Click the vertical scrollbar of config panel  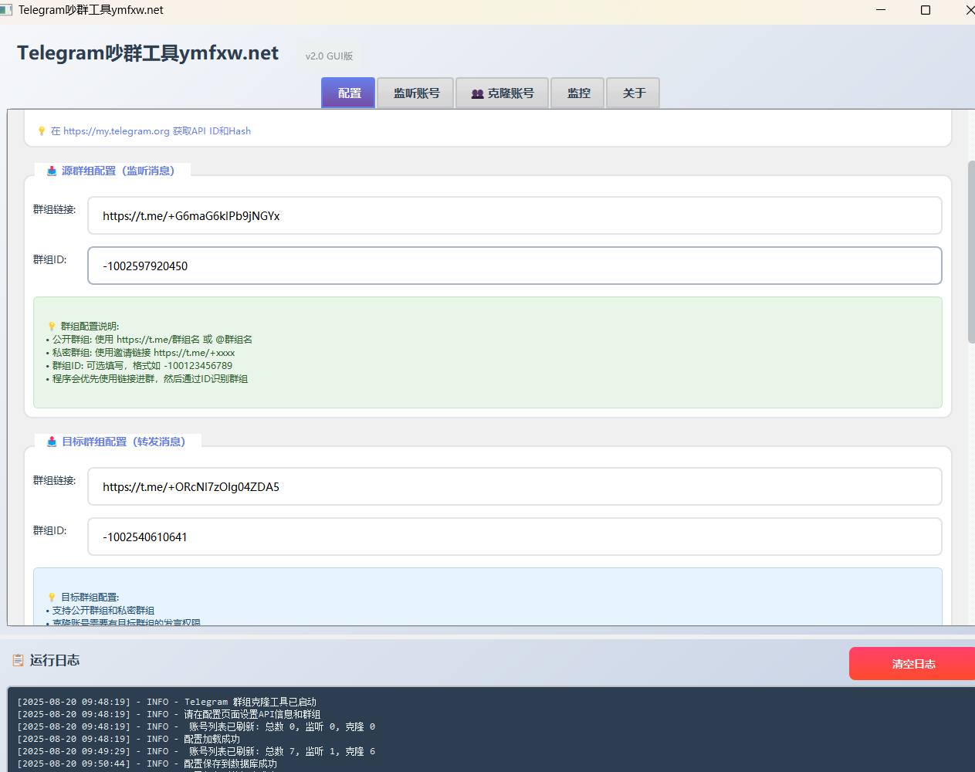pos(970,251)
